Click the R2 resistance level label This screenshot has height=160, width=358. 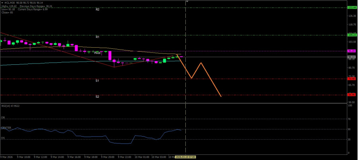97,10
